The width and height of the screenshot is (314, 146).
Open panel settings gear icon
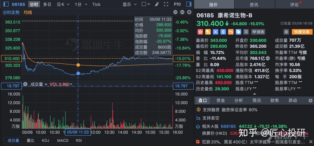311,100
